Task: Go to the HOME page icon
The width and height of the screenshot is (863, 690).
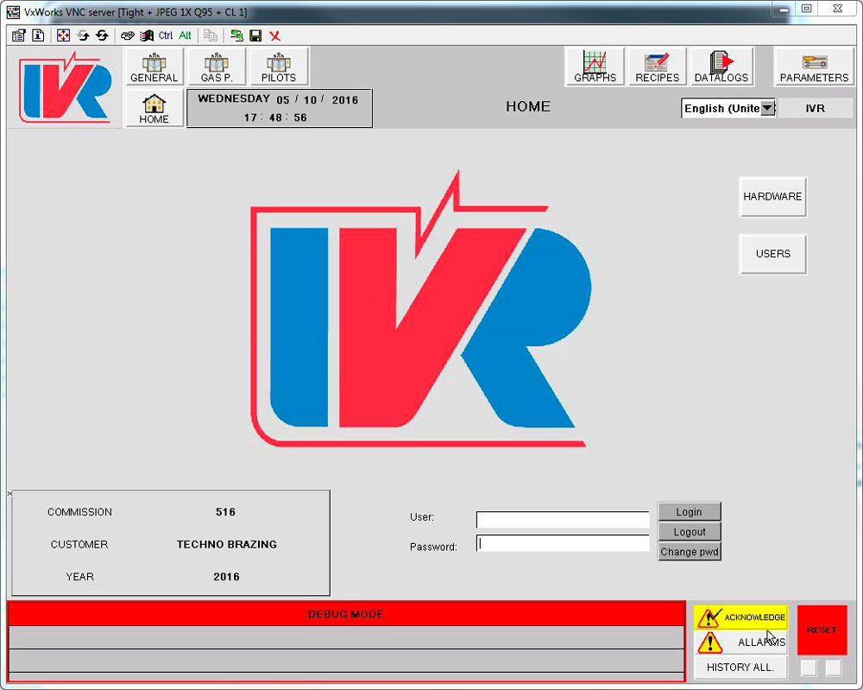Action: [x=154, y=109]
